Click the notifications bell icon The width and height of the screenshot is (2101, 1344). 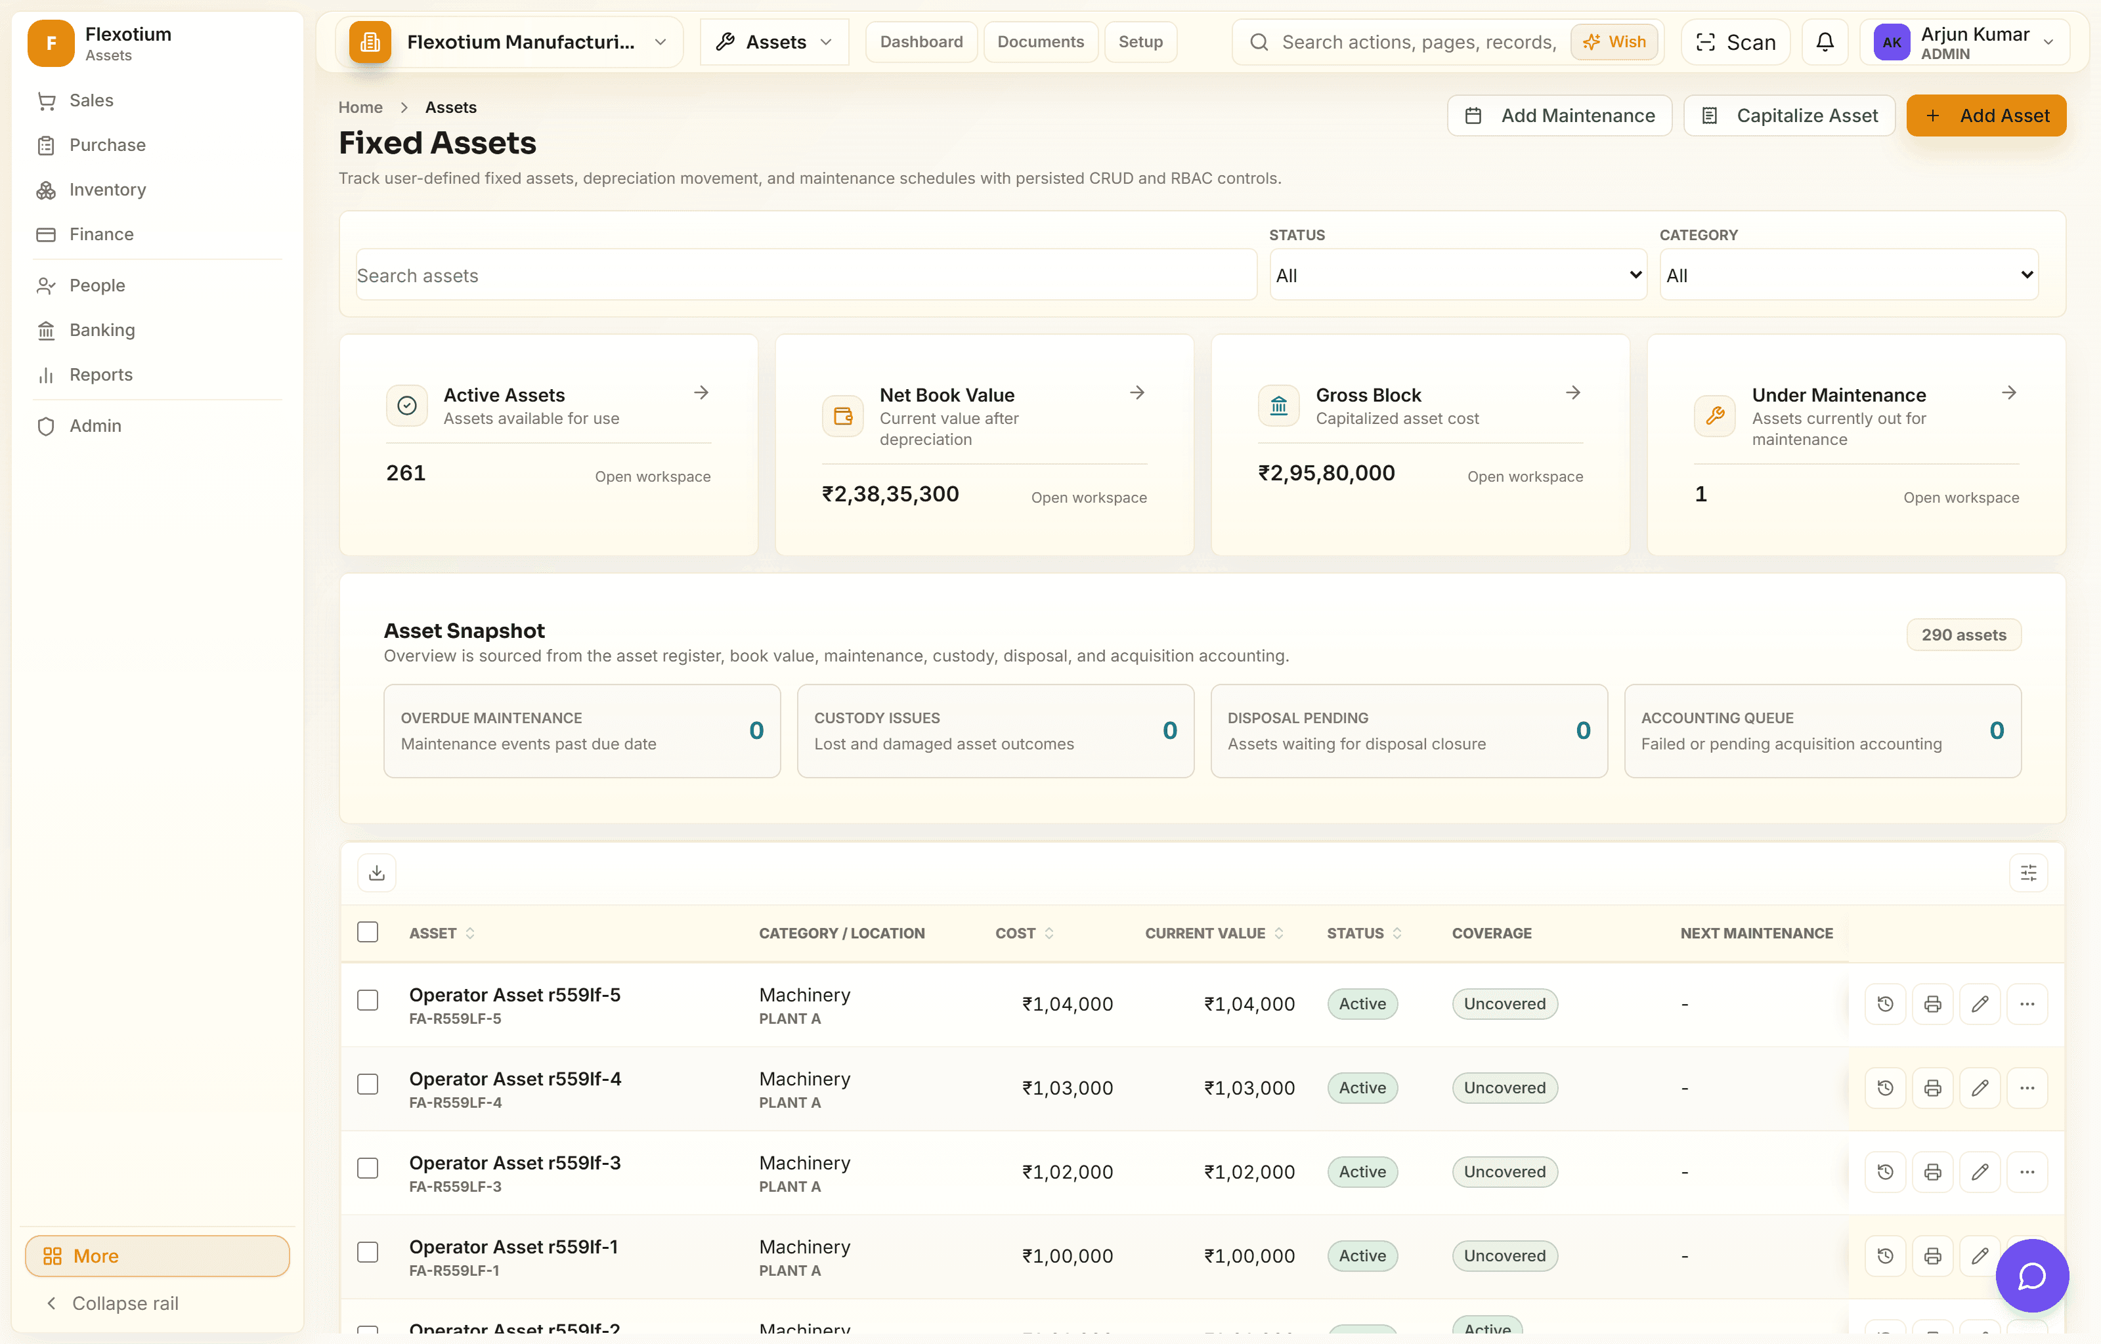click(x=1825, y=42)
